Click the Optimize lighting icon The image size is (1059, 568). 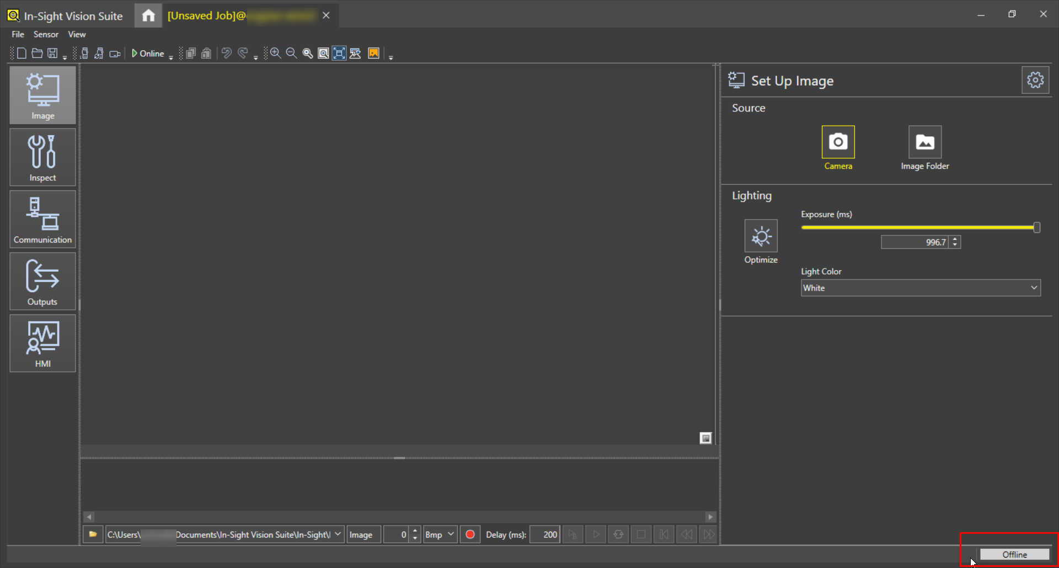tap(761, 236)
